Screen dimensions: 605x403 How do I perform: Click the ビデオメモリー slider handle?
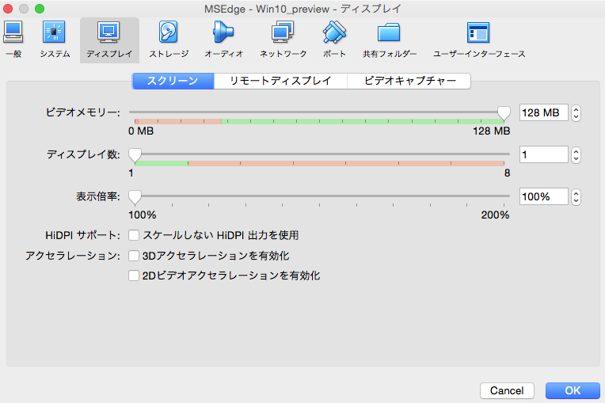504,113
